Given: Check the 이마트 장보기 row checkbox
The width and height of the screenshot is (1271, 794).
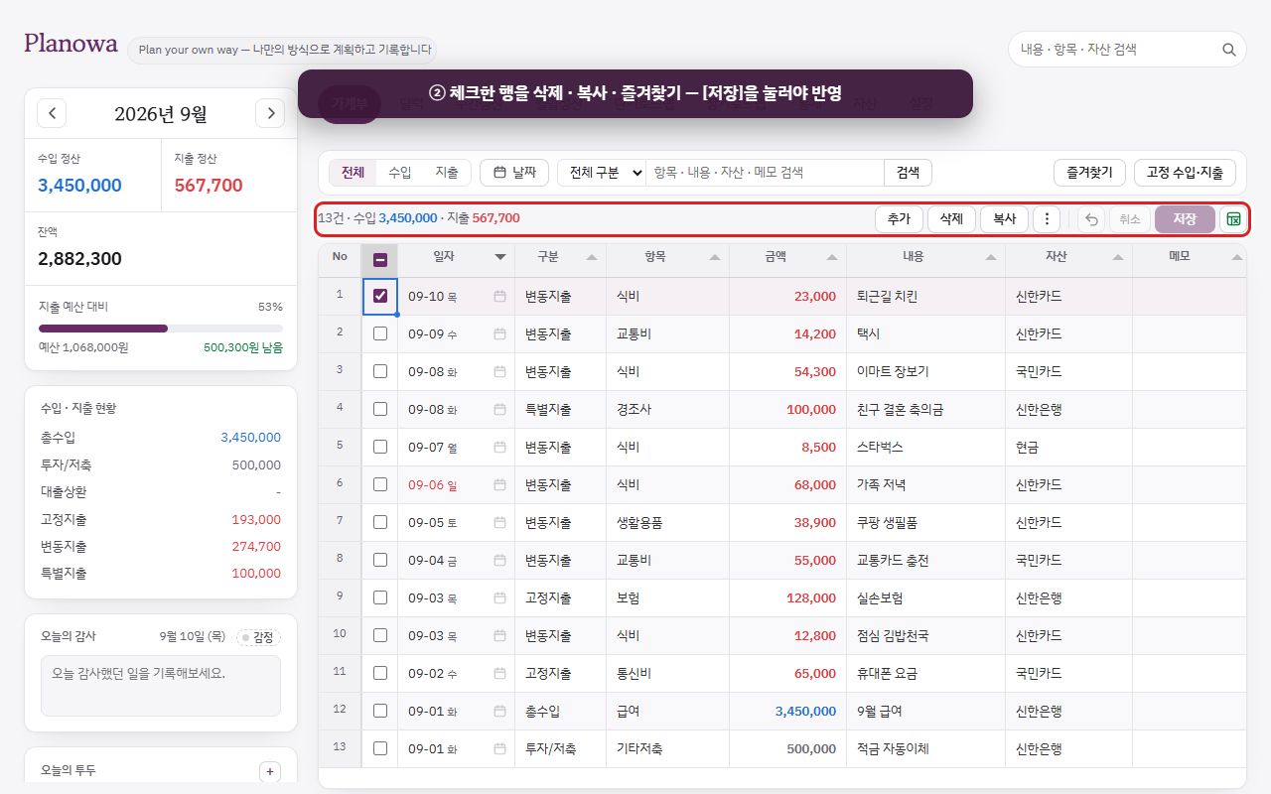Looking at the screenshot, I should 380,371.
